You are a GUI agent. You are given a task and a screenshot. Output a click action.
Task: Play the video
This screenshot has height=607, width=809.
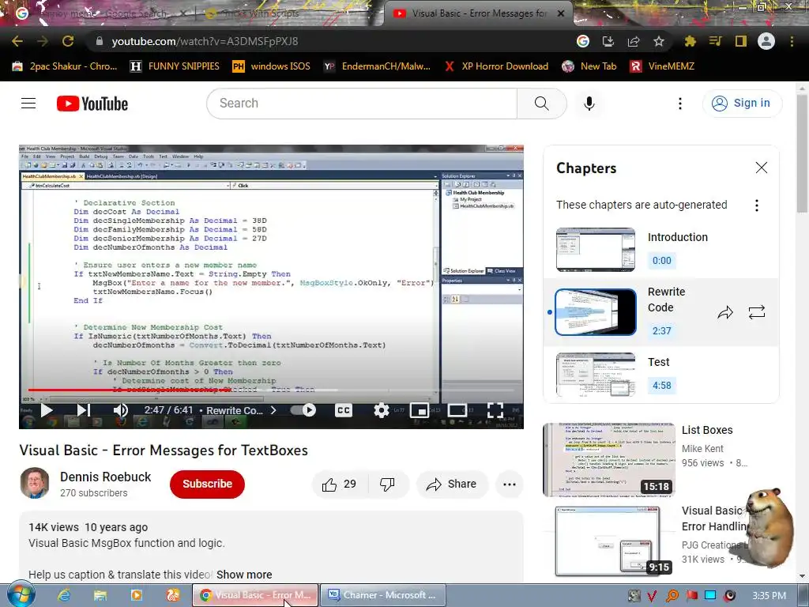point(47,410)
